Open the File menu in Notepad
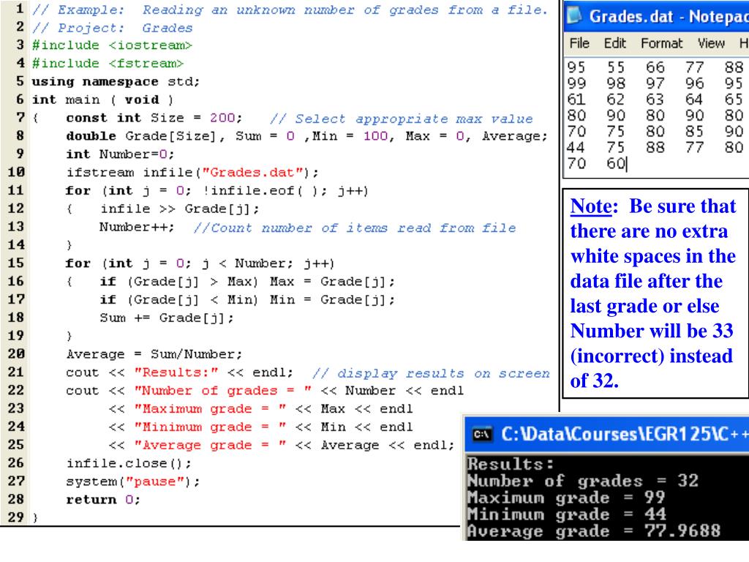Screen dimensions: 749x562 point(579,44)
